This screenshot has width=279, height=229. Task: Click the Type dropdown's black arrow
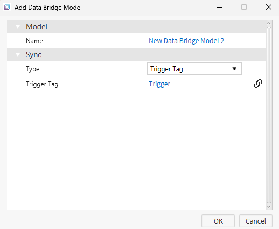point(234,68)
